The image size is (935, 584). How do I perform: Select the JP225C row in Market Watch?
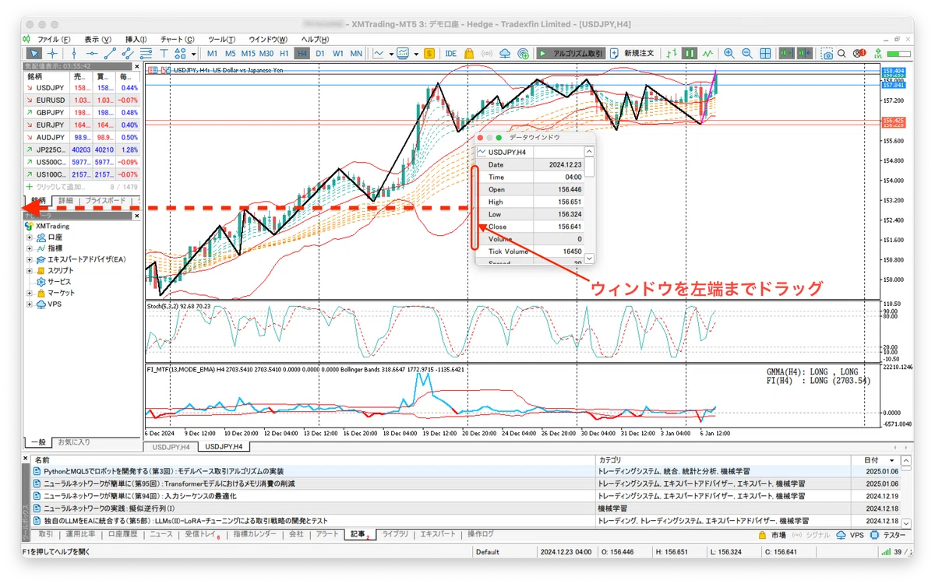click(x=82, y=150)
